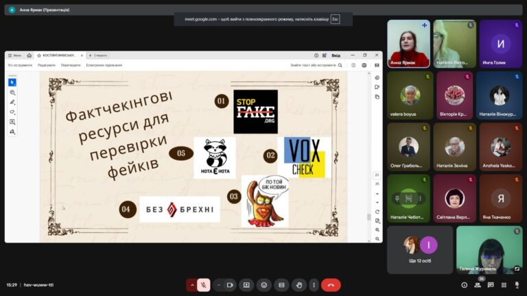Click Галина Журавель self-view tile
527x296 pixels.
[x=489, y=249]
